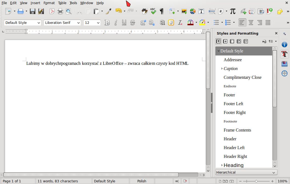Show Character Styles in Styles panel
The width and height of the screenshot is (290, 184).
pyautogui.click(x=225, y=41)
